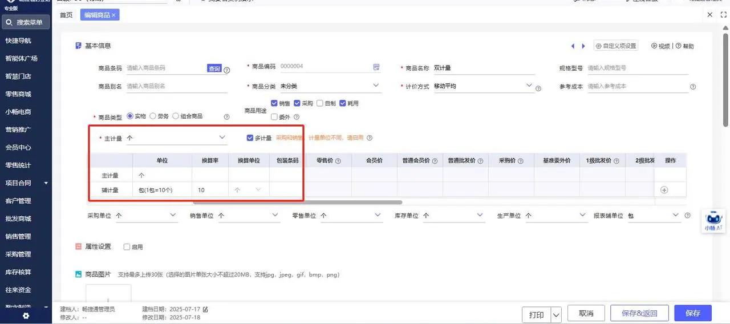Uncheck the 耗用 usage checkbox
This screenshot has width=730, height=324.
pyautogui.click(x=343, y=103)
